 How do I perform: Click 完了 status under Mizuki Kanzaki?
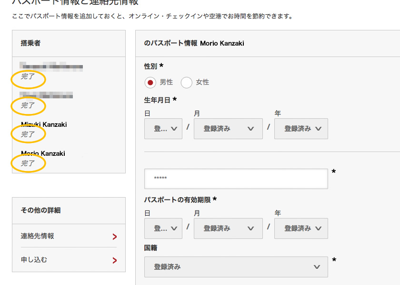point(28,134)
